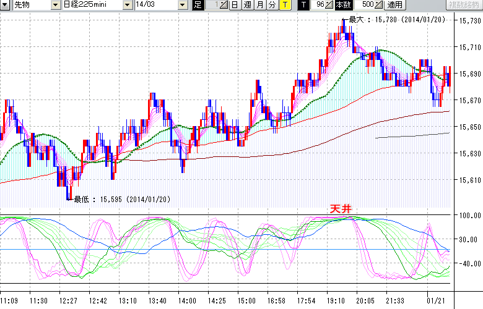Switch chart to 月 (monthly) timeframe
The height and width of the screenshot is (309, 483).
tap(259, 5)
